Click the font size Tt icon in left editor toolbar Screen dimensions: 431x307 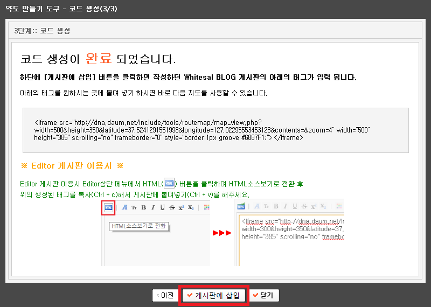pos(134,207)
